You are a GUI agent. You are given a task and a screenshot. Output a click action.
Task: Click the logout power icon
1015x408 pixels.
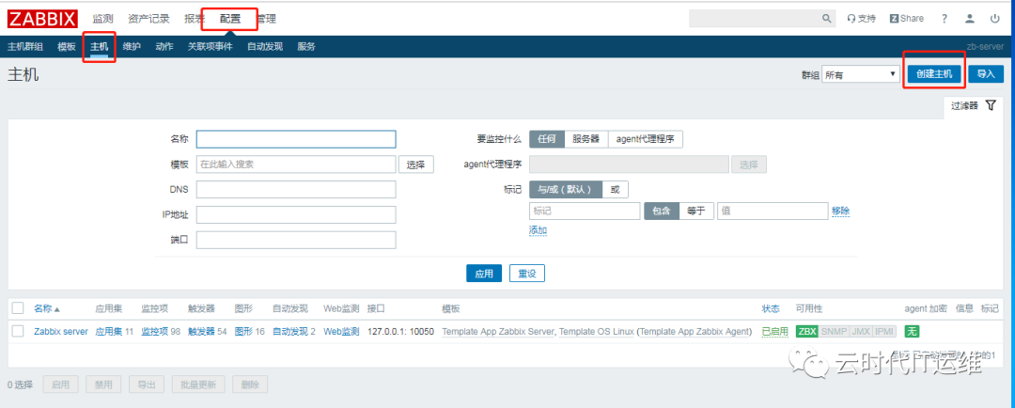995,19
